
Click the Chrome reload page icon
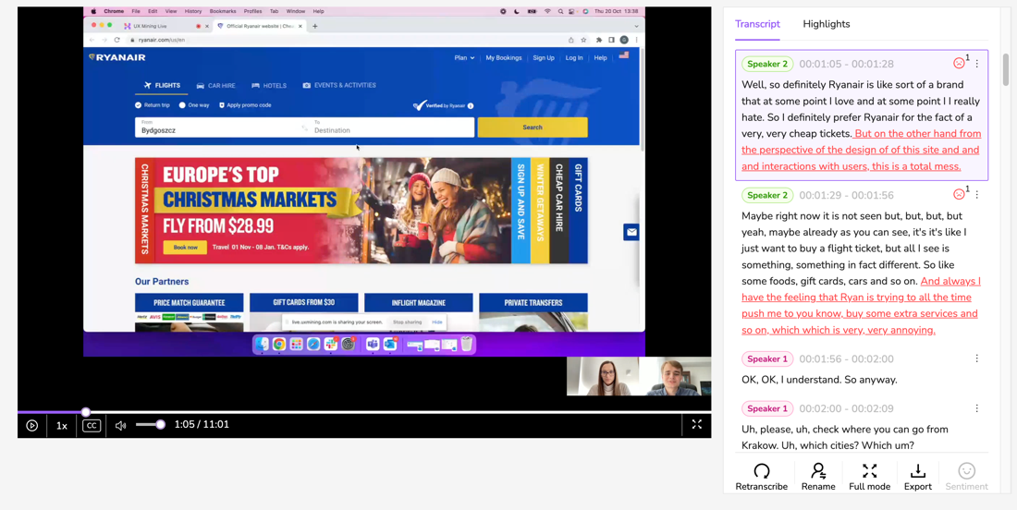tap(116, 40)
